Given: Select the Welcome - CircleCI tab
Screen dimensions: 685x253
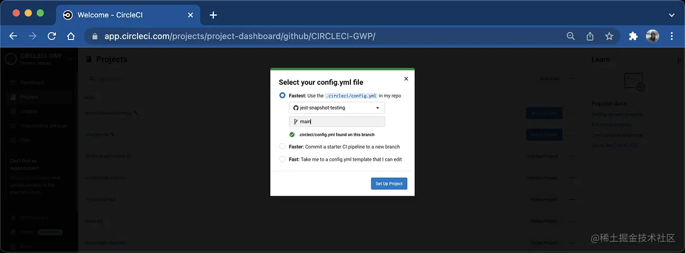Looking at the screenshot, I should (x=128, y=15).
